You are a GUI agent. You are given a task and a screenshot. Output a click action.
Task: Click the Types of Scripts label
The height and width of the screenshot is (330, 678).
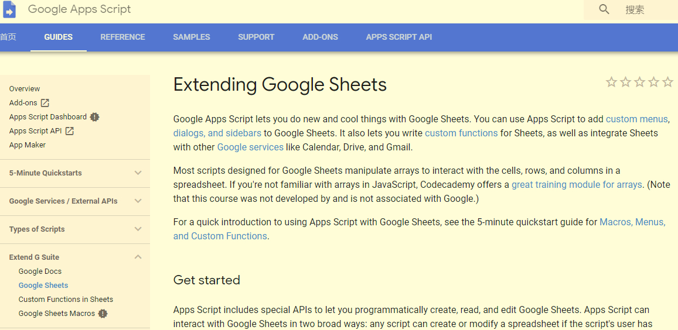click(37, 229)
